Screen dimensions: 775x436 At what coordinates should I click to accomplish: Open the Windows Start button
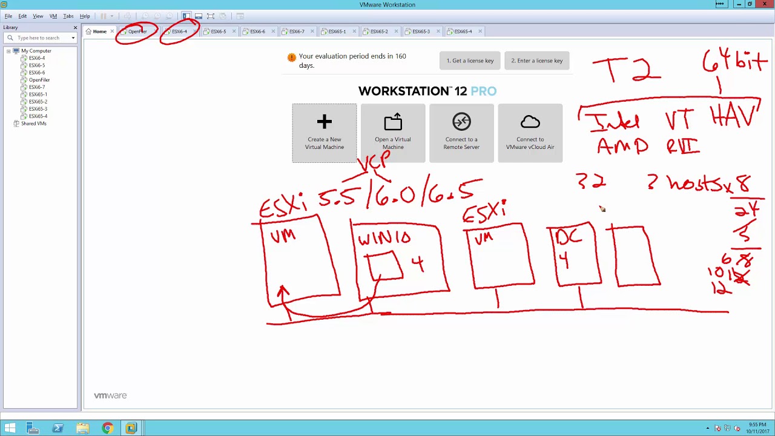pyautogui.click(x=10, y=428)
